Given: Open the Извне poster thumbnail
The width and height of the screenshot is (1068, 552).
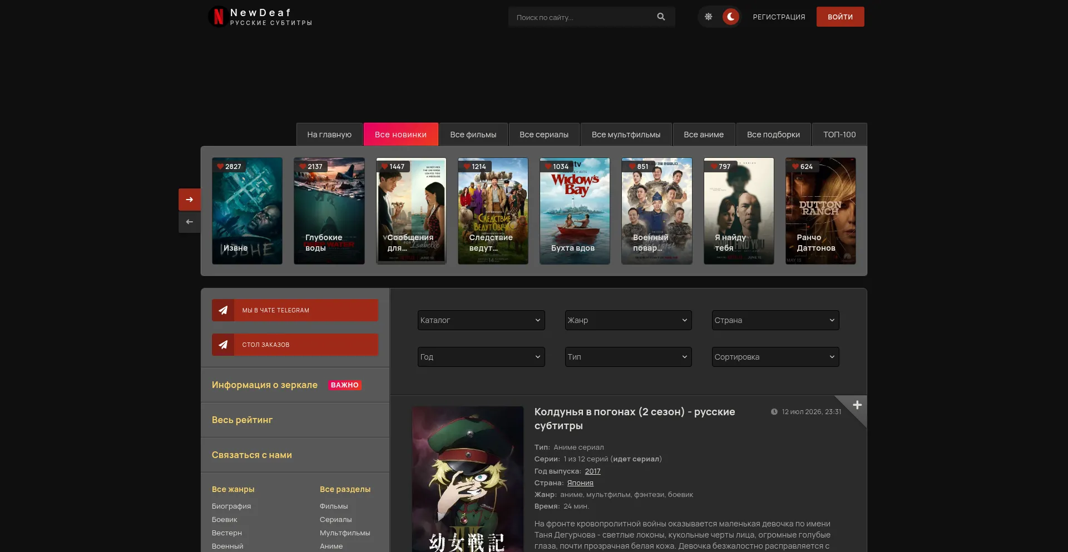Looking at the screenshot, I should [247, 211].
